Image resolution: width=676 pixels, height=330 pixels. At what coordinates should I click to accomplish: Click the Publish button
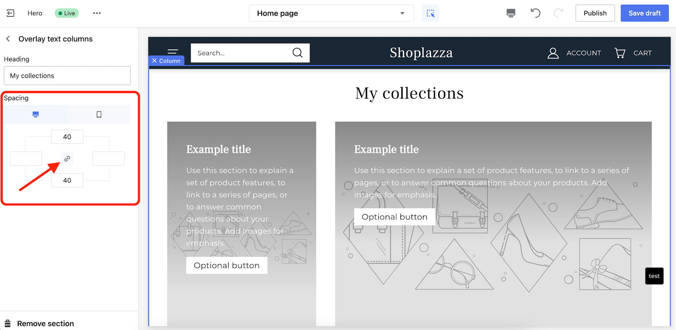coord(595,13)
